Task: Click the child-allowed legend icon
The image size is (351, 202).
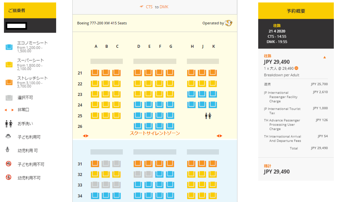Action: click(8, 136)
